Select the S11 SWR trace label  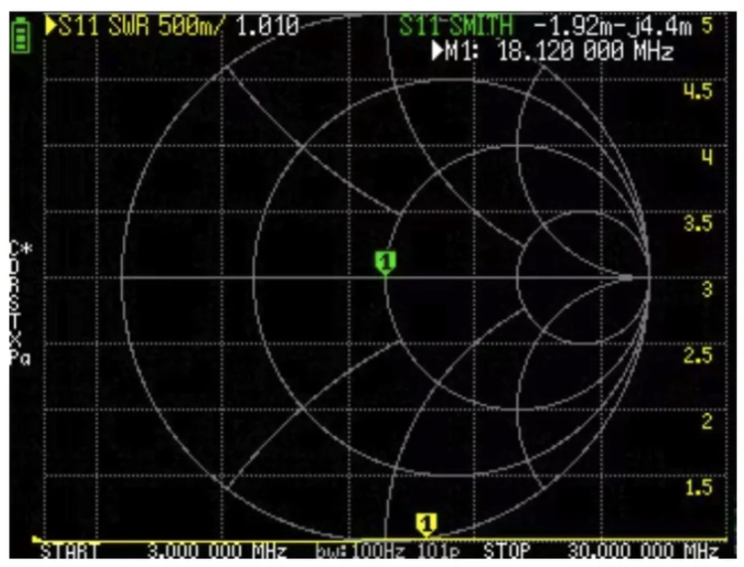coord(103,26)
